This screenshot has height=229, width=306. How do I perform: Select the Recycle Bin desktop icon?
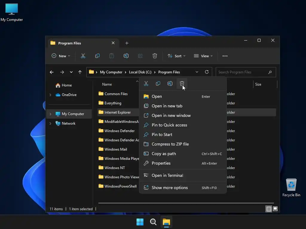click(x=291, y=188)
